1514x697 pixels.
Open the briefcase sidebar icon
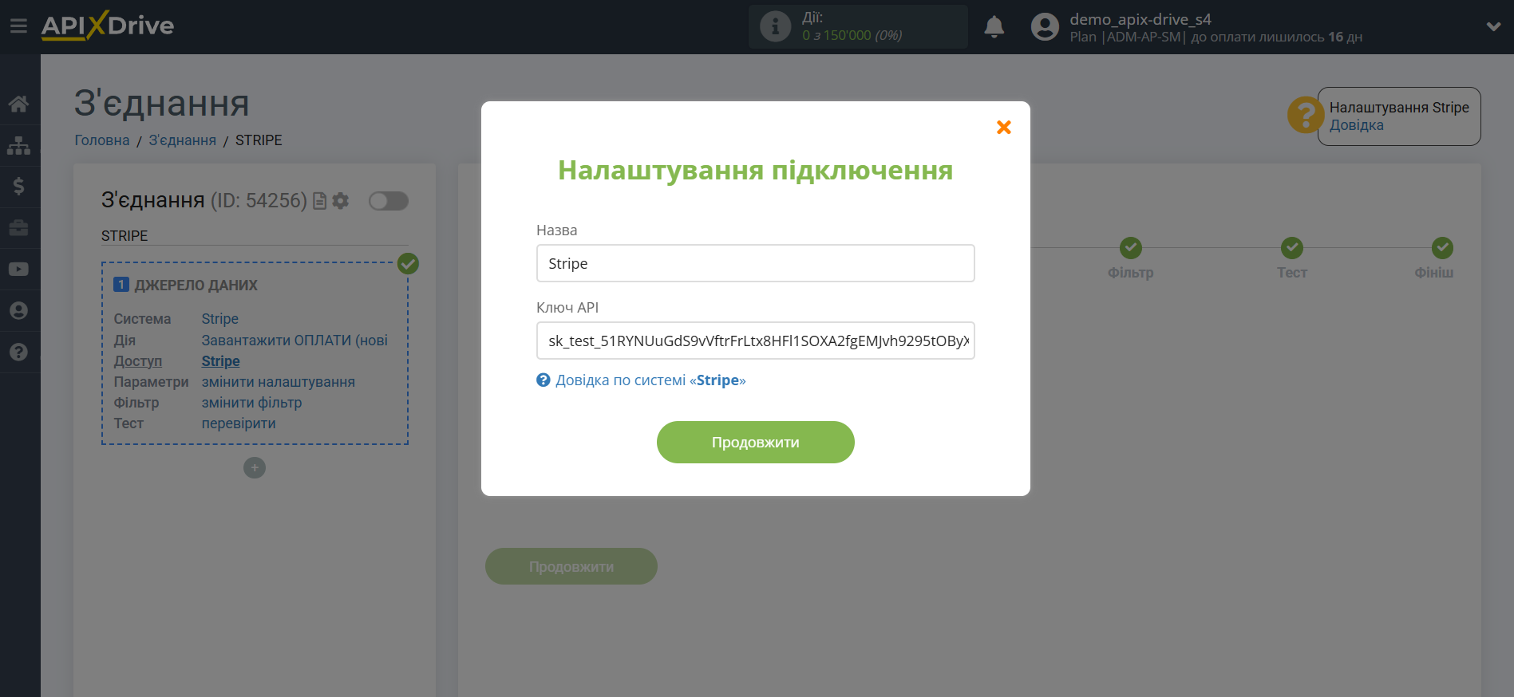tap(18, 228)
